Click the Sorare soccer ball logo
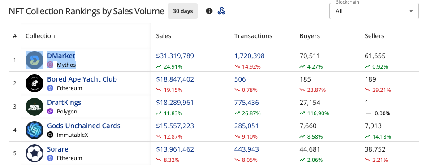 point(35,153)
